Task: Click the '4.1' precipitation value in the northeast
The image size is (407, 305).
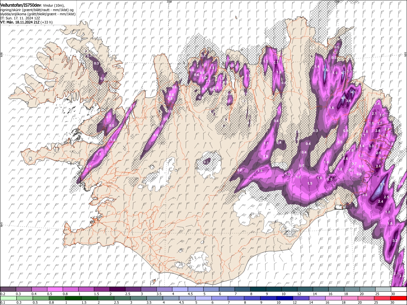Action: tap(353, 92)
